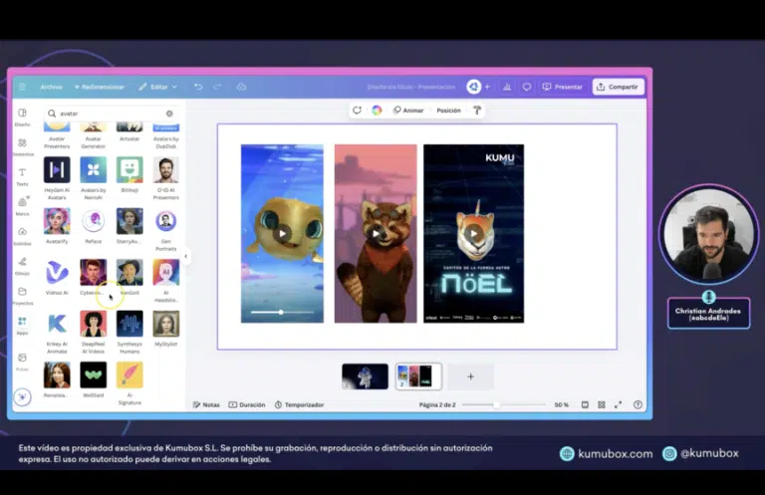Open the Subidos uploads panel
The image size is (765, 495).
point(23,236)
